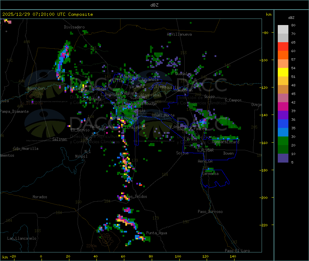Click the -220 km vertical axis tick

point(264,225)
